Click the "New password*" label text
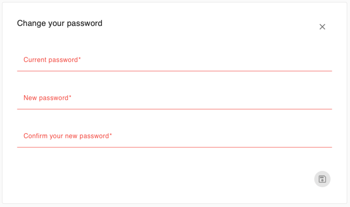 coord(47,98)
